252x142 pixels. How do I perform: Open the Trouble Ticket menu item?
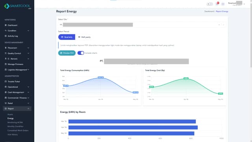pos(17,82)
